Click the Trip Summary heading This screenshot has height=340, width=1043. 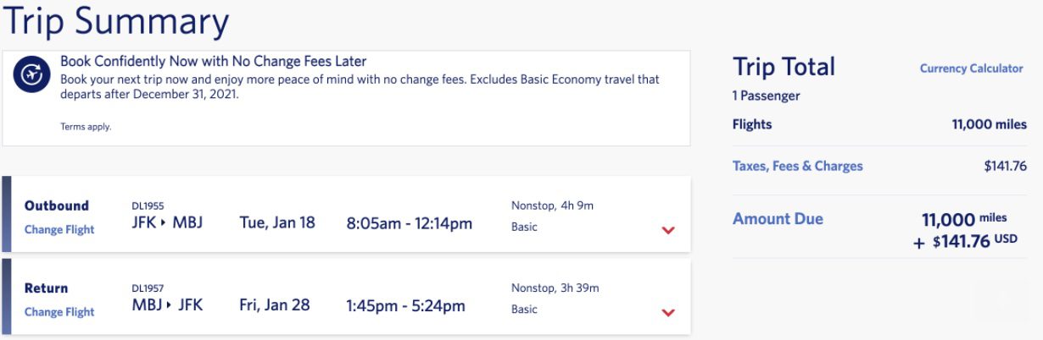tap(115, 22)
